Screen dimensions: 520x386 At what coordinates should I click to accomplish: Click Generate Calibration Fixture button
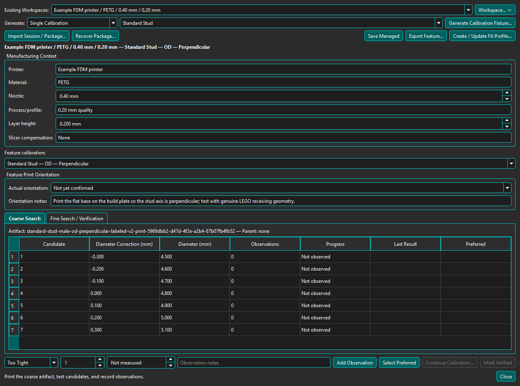pyautogui.click(x=480, y=23)
